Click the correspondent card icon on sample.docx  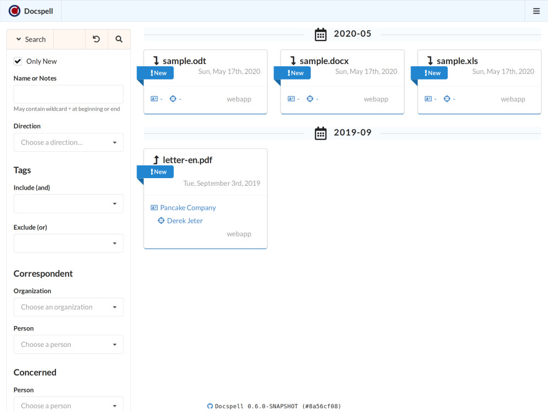[291, 99]
